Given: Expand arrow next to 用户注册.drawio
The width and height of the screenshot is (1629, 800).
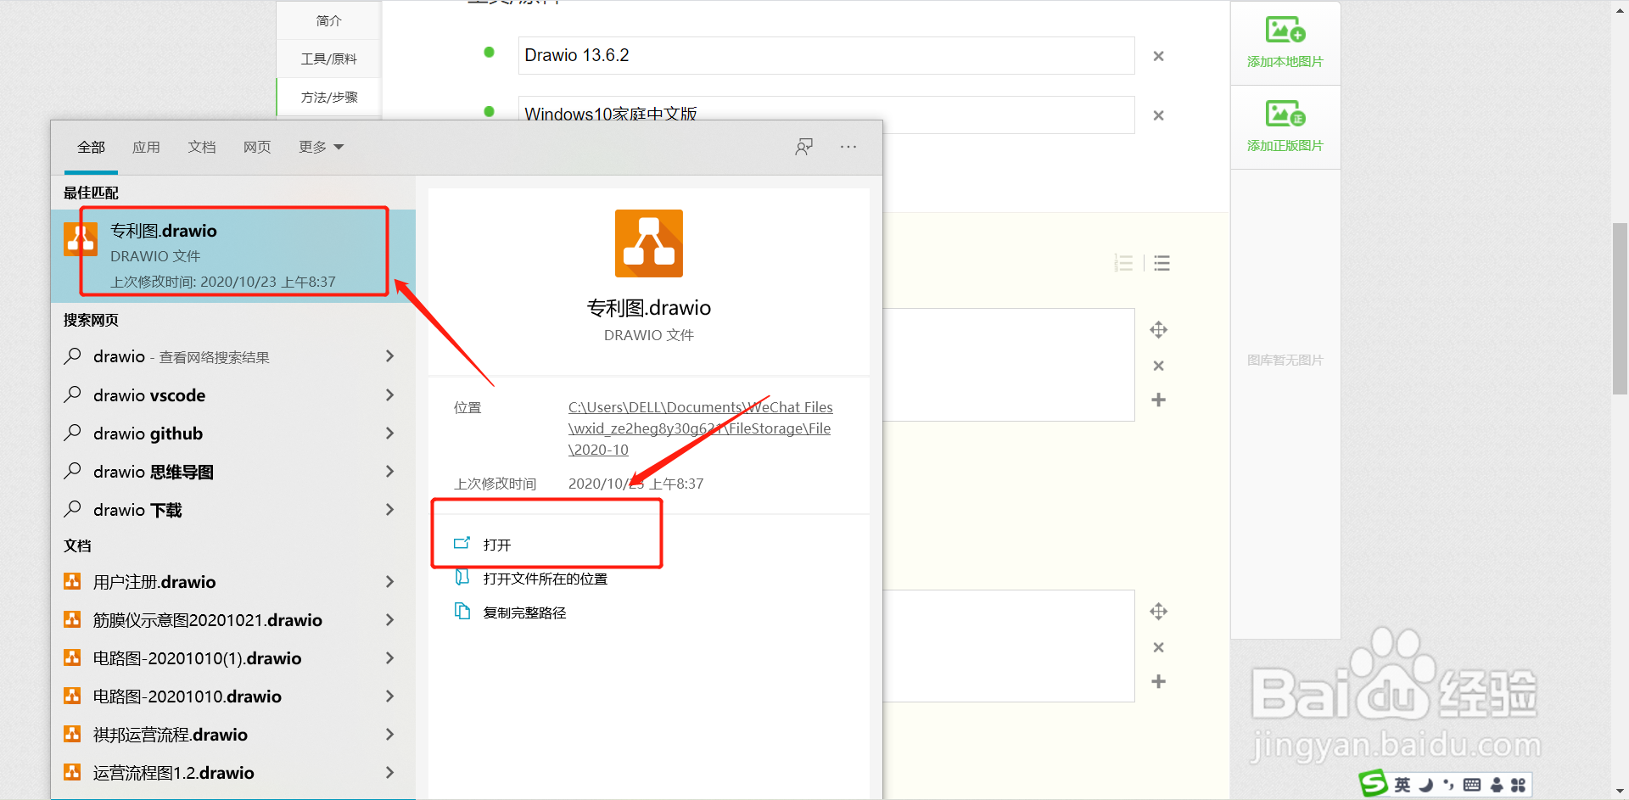Looking at the screenshot, I should click(389, 581).
